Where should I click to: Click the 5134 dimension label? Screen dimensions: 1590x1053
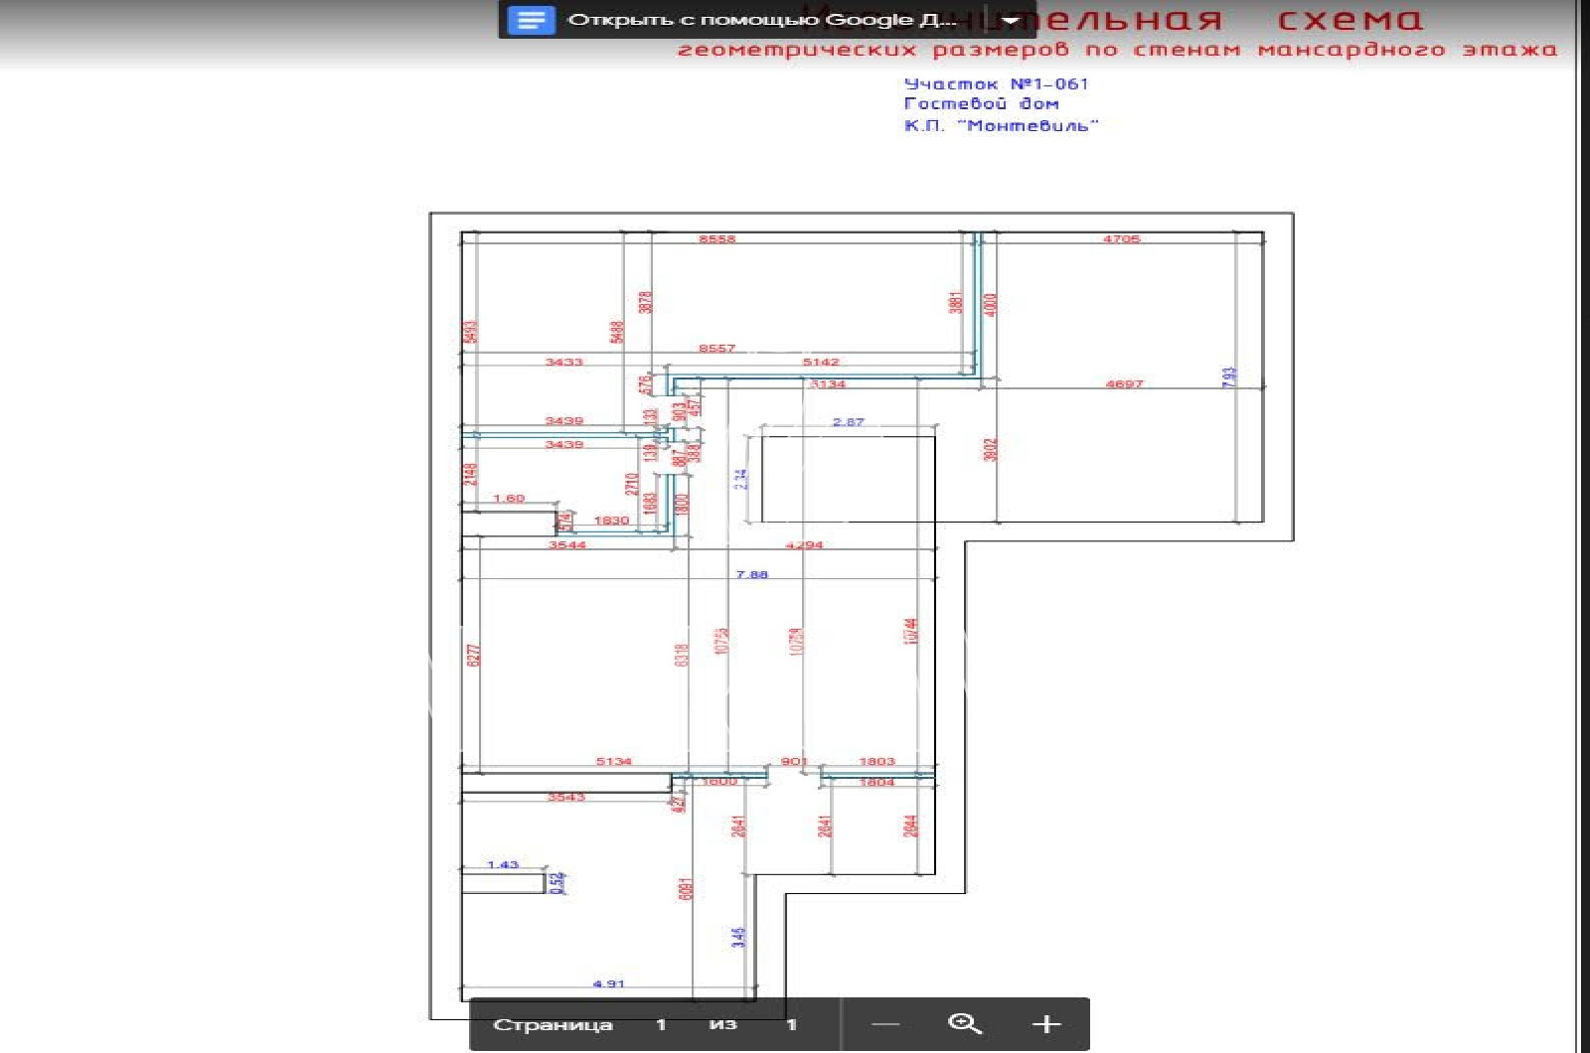613,761
